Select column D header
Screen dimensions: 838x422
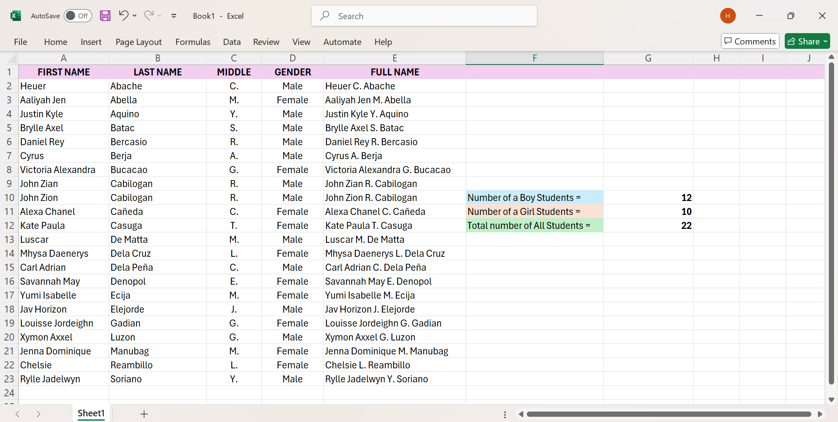point(292,58)
